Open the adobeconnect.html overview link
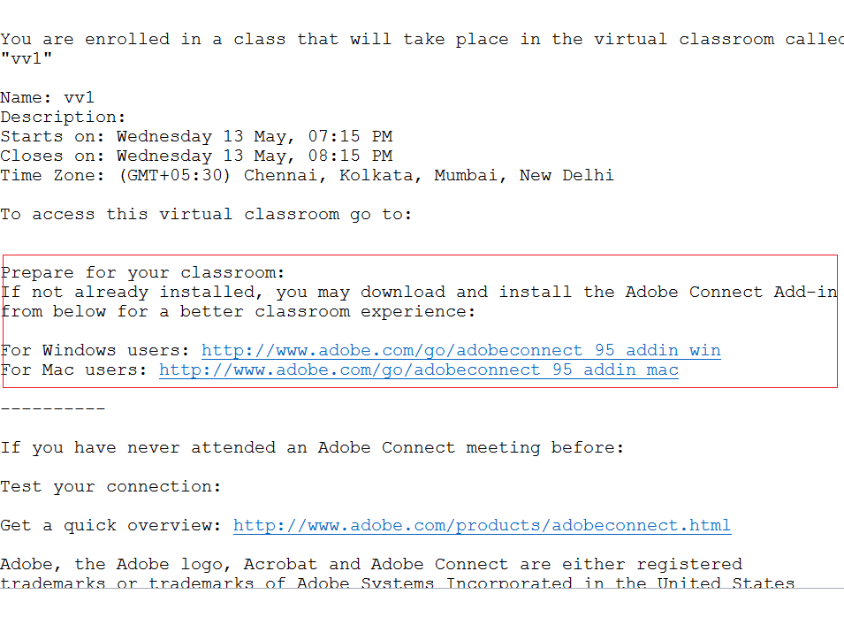Viewport: 844px width, 617px height. click(x=482, y=525)
